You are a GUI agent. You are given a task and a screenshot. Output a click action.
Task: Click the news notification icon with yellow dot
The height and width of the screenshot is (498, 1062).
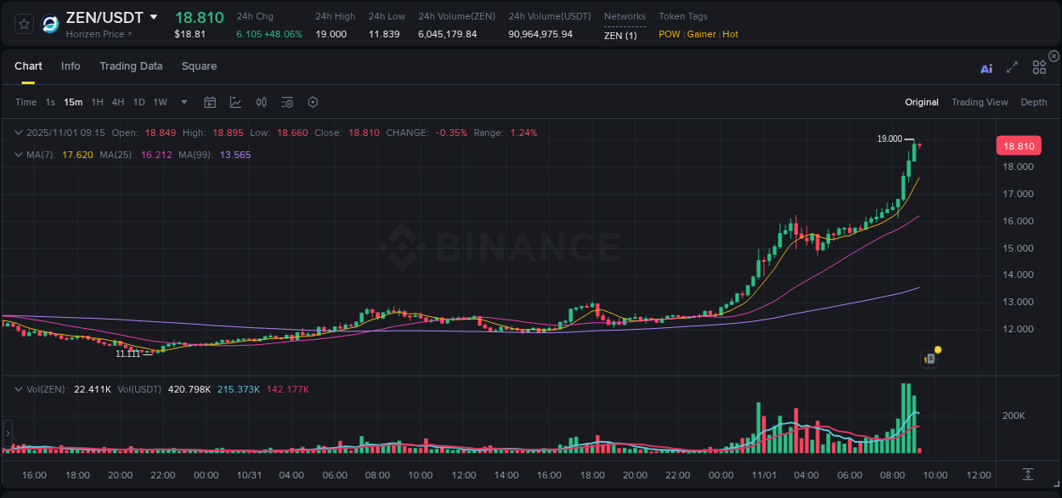click(929, 358)
